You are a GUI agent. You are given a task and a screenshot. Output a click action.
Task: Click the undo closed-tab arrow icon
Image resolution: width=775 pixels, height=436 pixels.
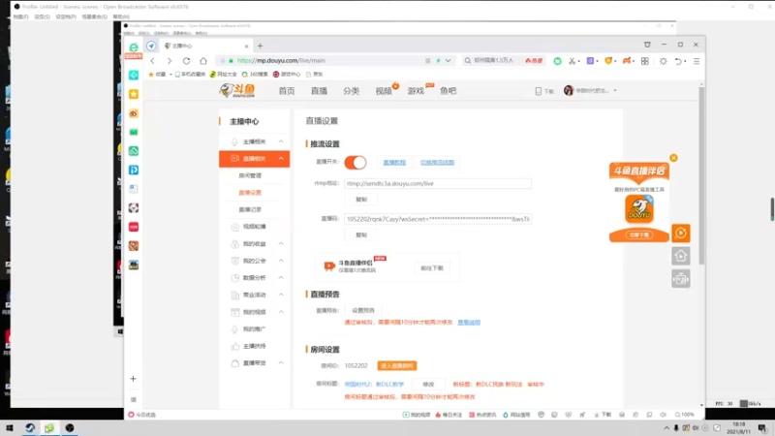point(678,61)
